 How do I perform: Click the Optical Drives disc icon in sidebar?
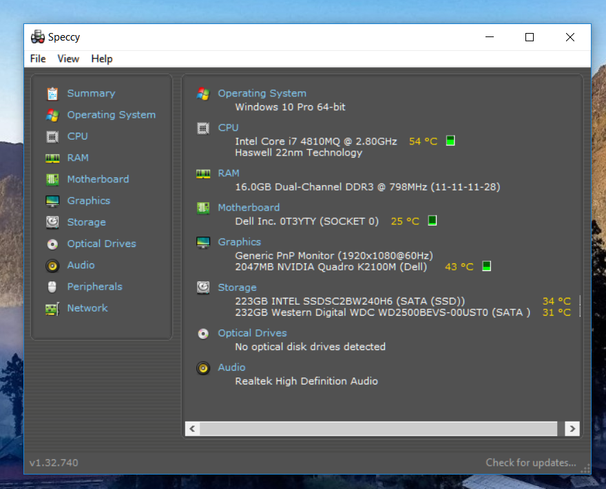tap(52, 244)
